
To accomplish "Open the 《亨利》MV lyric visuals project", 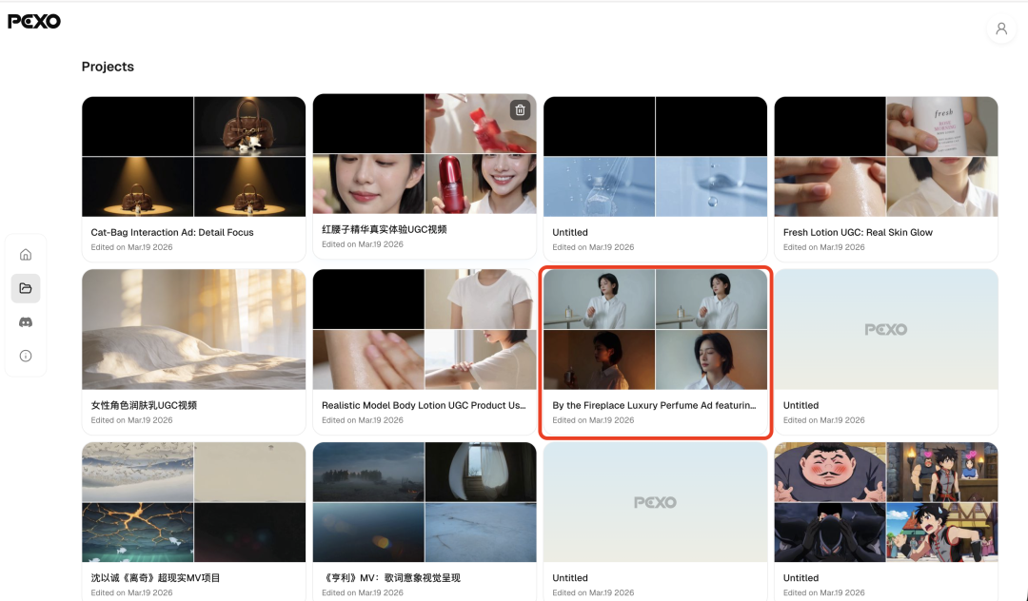I will pos(425,502).
